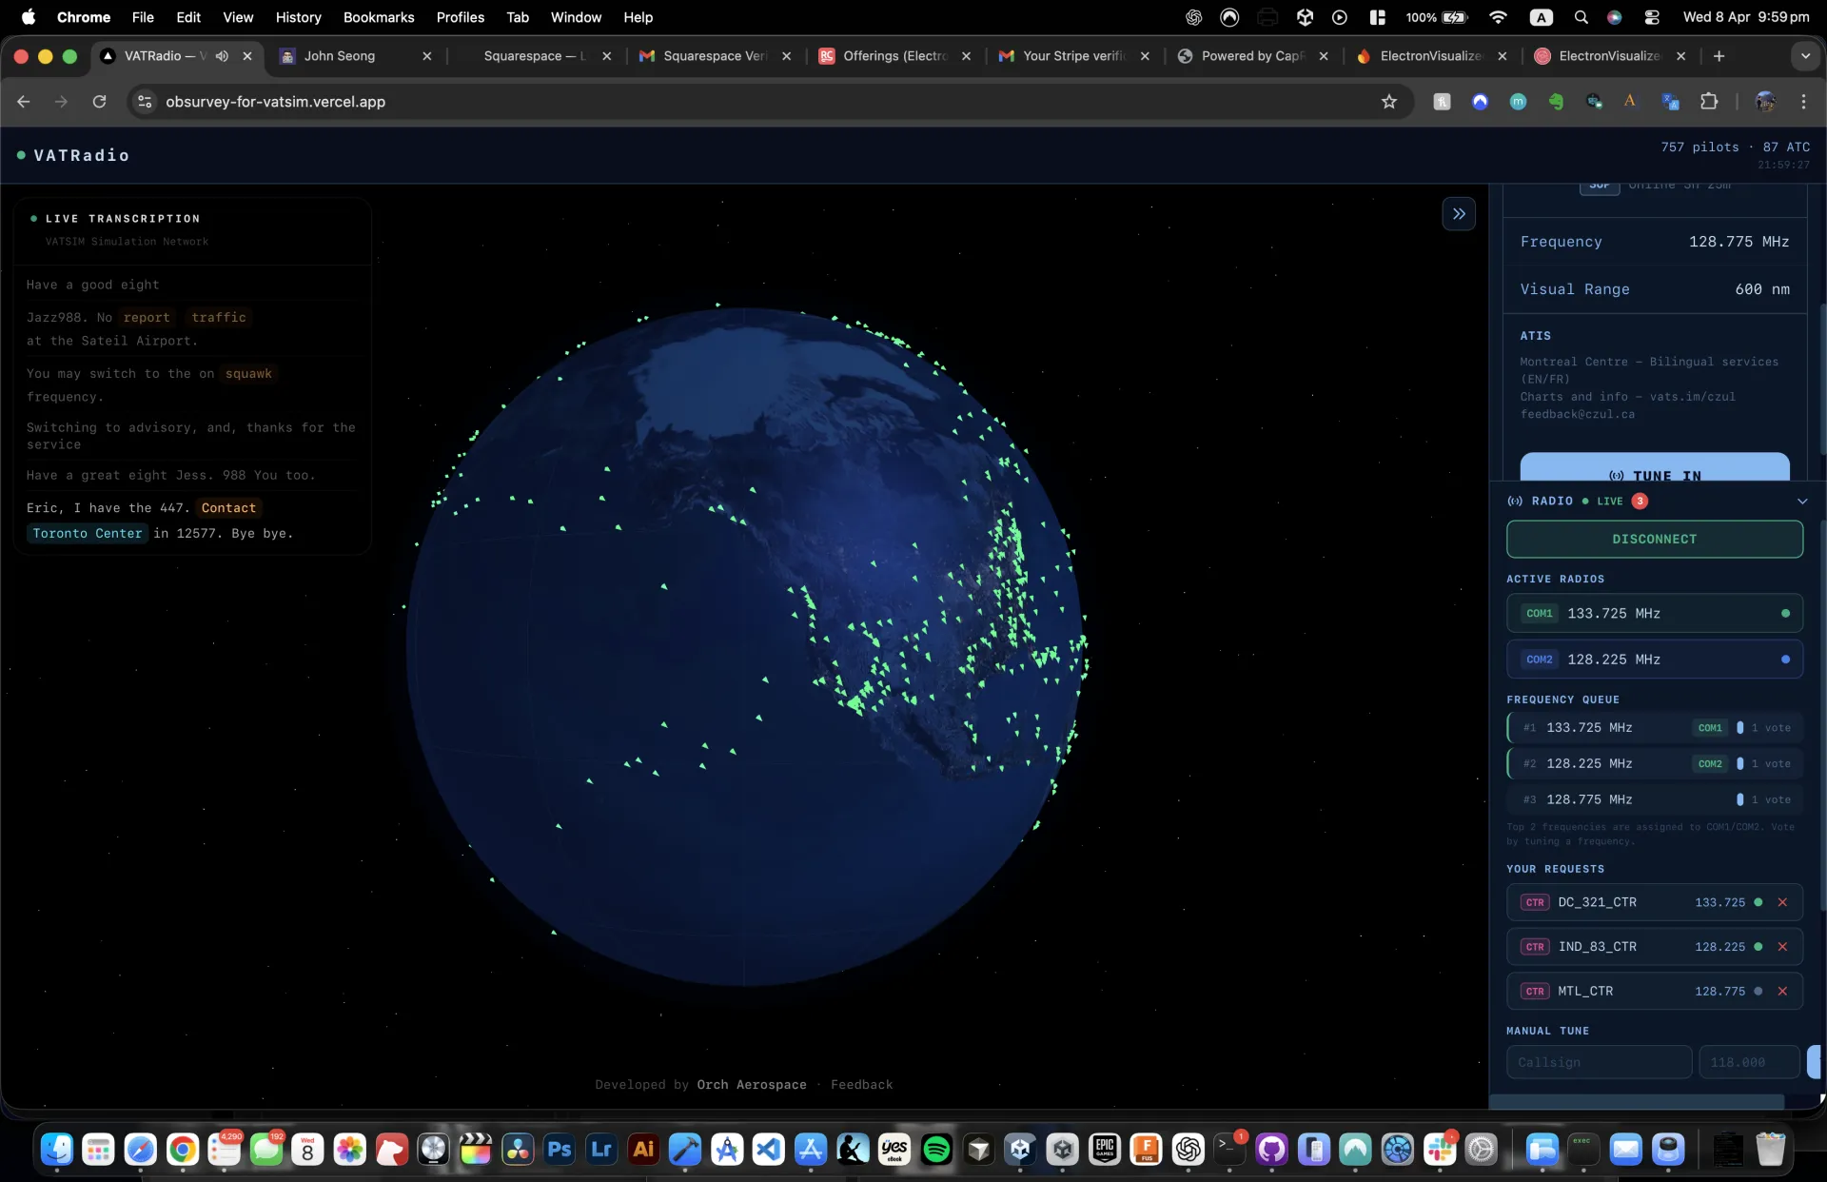1827x1182 pixels.
Task: Open Chrome extensions puzzle icon
Action: tap(1709, 102)
